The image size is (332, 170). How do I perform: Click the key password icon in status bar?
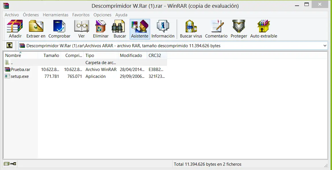[13, 164]
